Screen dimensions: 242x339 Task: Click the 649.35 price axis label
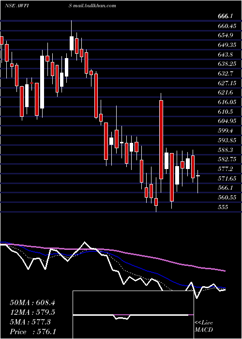[227, 45]
